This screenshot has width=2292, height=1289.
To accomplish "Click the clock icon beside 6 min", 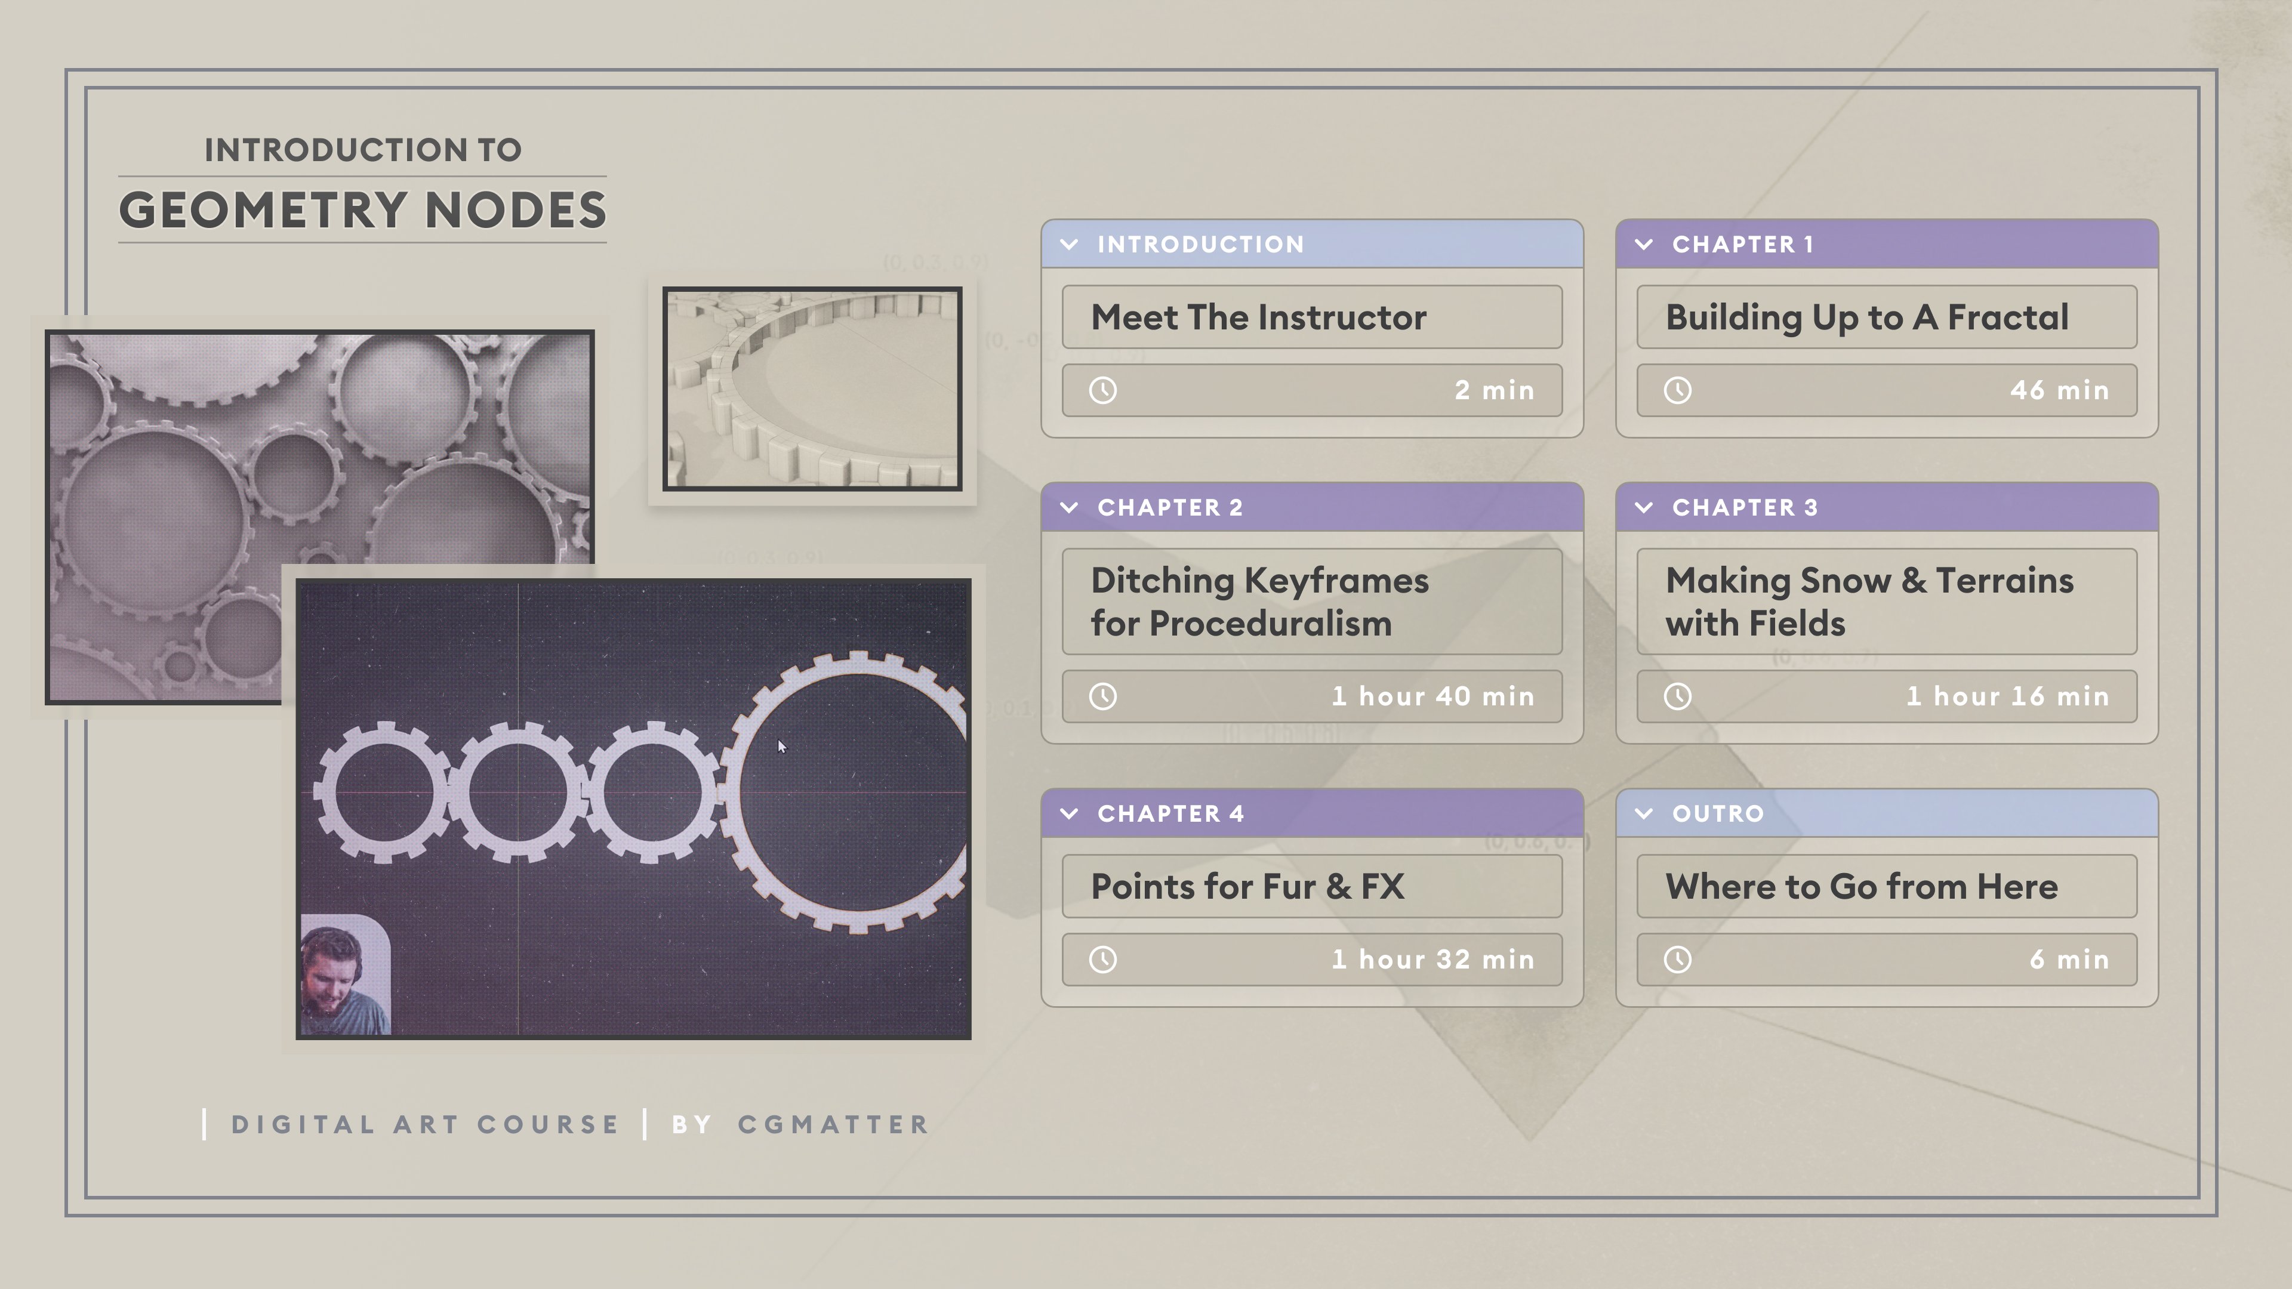I will tap(1678, 960).
